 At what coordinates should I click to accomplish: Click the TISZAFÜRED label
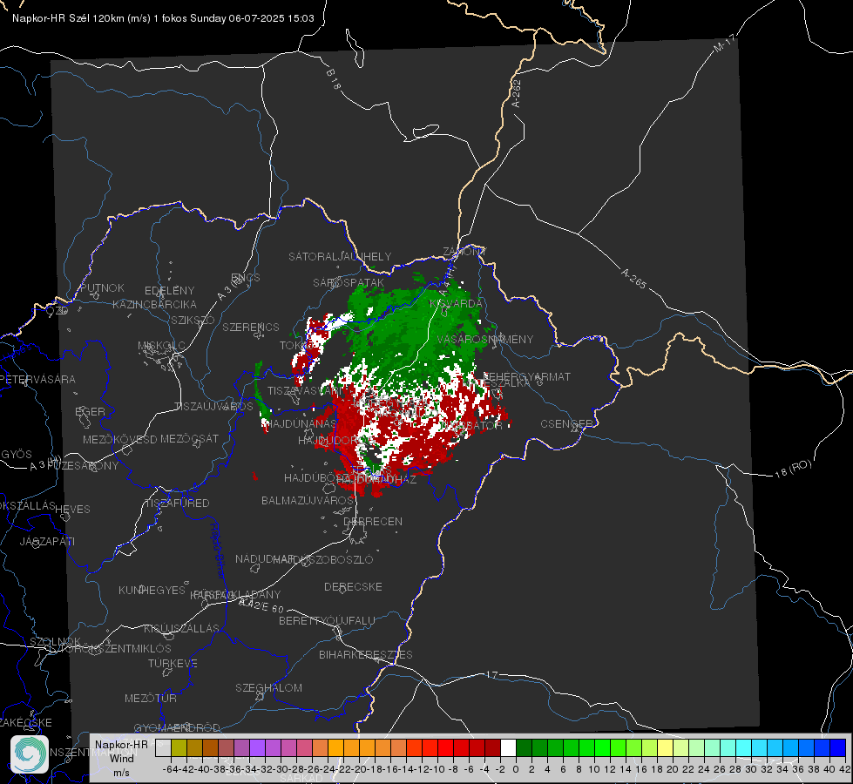pos(177,504)
